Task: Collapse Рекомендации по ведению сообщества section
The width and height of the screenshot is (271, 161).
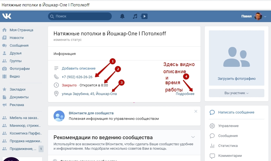Action: coord(193,137)
